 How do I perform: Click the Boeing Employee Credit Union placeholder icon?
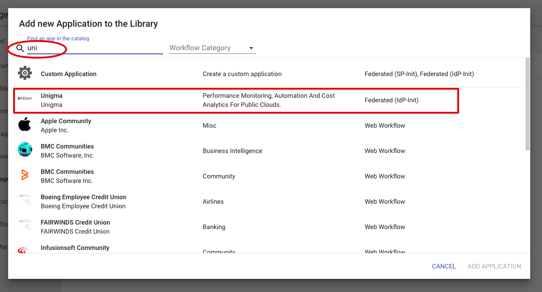pos(25,200)
